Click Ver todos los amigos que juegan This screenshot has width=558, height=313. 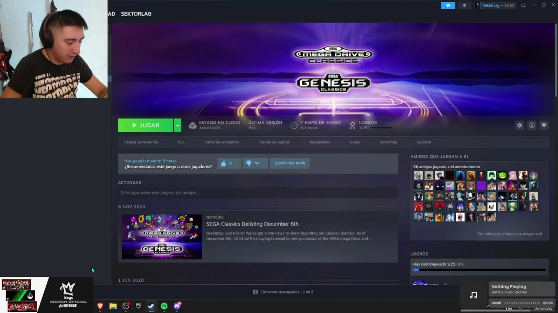509,234
